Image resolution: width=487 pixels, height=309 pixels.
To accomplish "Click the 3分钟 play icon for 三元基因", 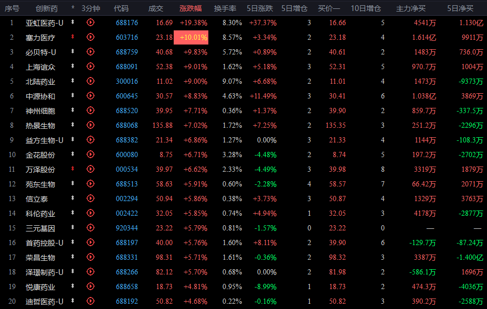I will (x=90, y=228).
